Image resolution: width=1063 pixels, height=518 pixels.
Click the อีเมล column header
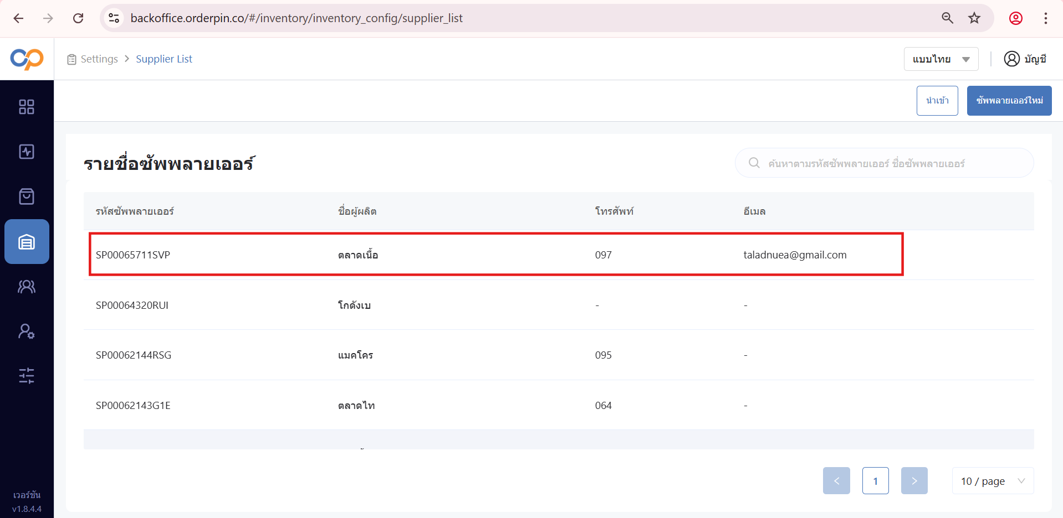pos(754,211)
